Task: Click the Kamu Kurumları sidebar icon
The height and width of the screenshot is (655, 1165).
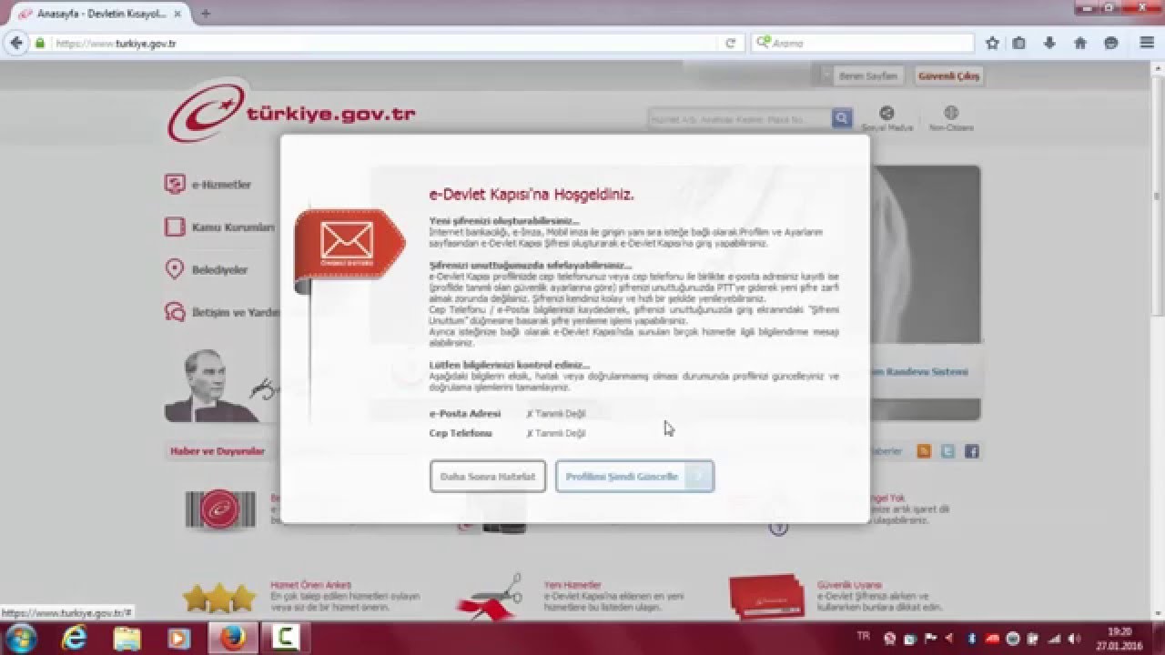Action: point(175,227)
